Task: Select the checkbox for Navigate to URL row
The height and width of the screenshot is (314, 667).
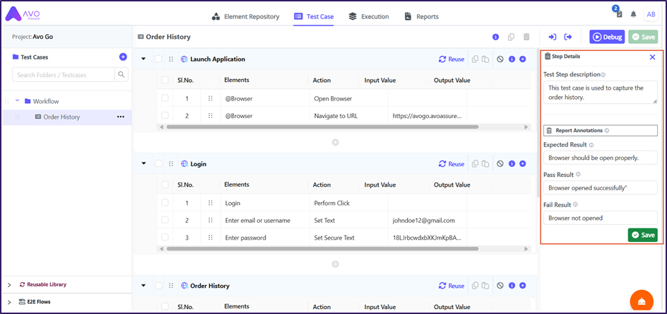Action: tap(165, 115)
